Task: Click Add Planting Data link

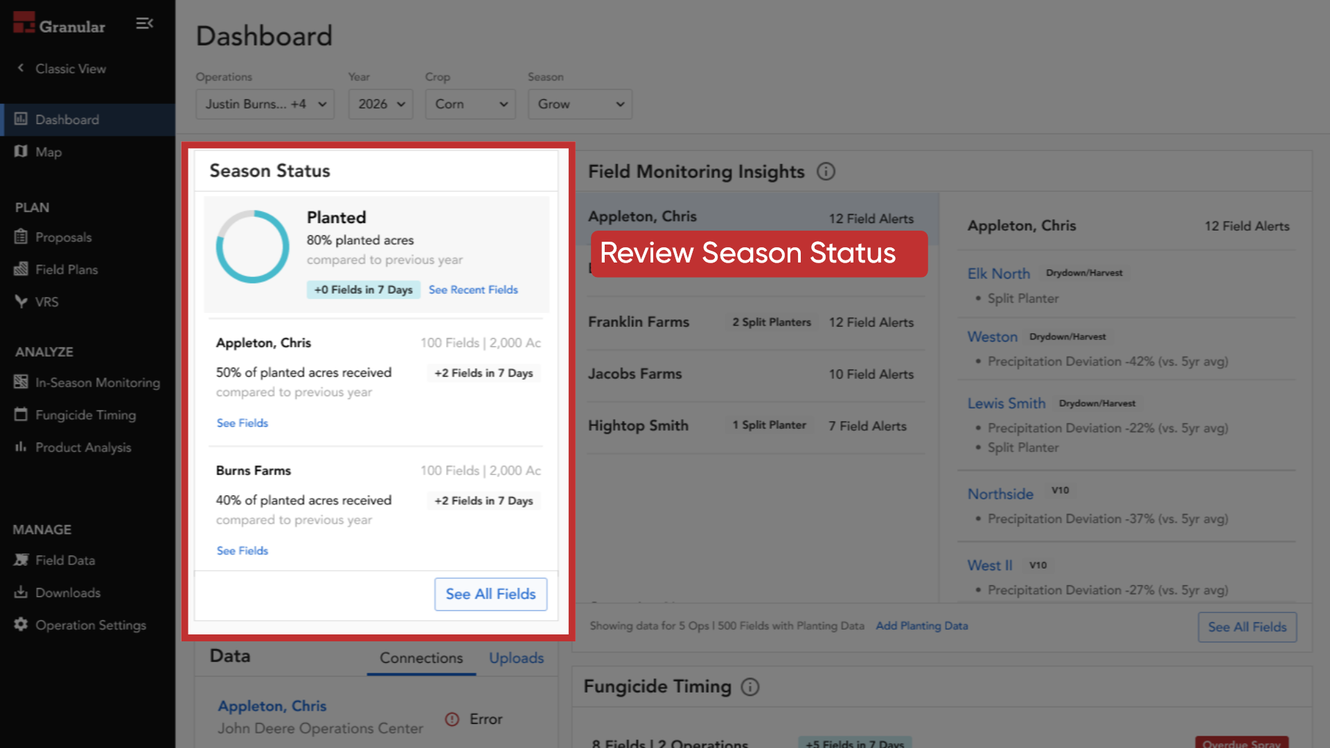Action: click(x=921, y=625)
